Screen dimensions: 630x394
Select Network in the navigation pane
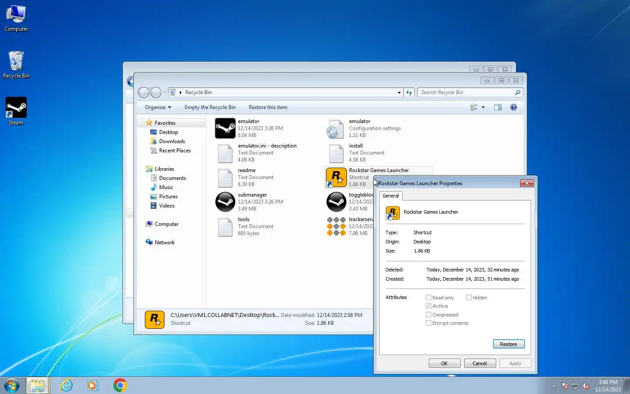click(164, 243)
